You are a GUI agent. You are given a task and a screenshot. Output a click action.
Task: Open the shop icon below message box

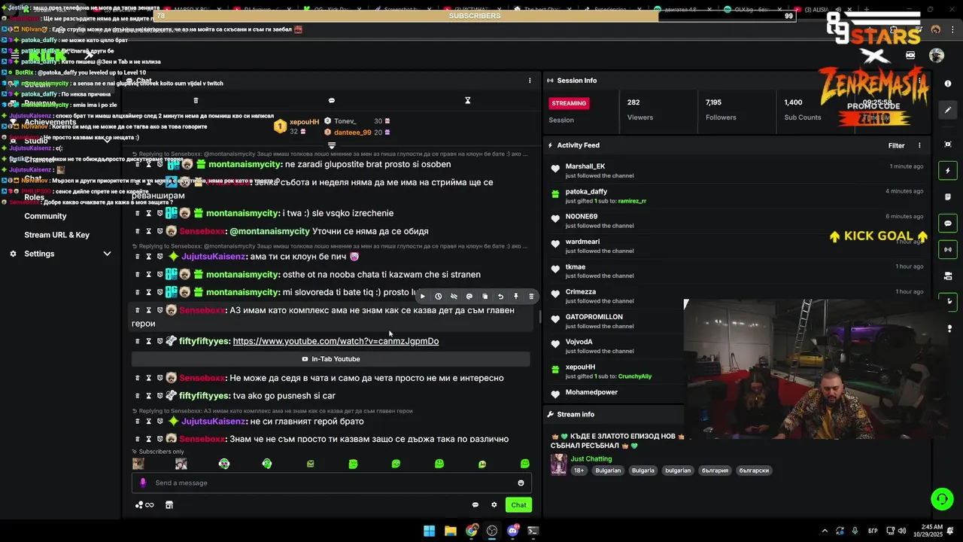[x=169, y=505]
